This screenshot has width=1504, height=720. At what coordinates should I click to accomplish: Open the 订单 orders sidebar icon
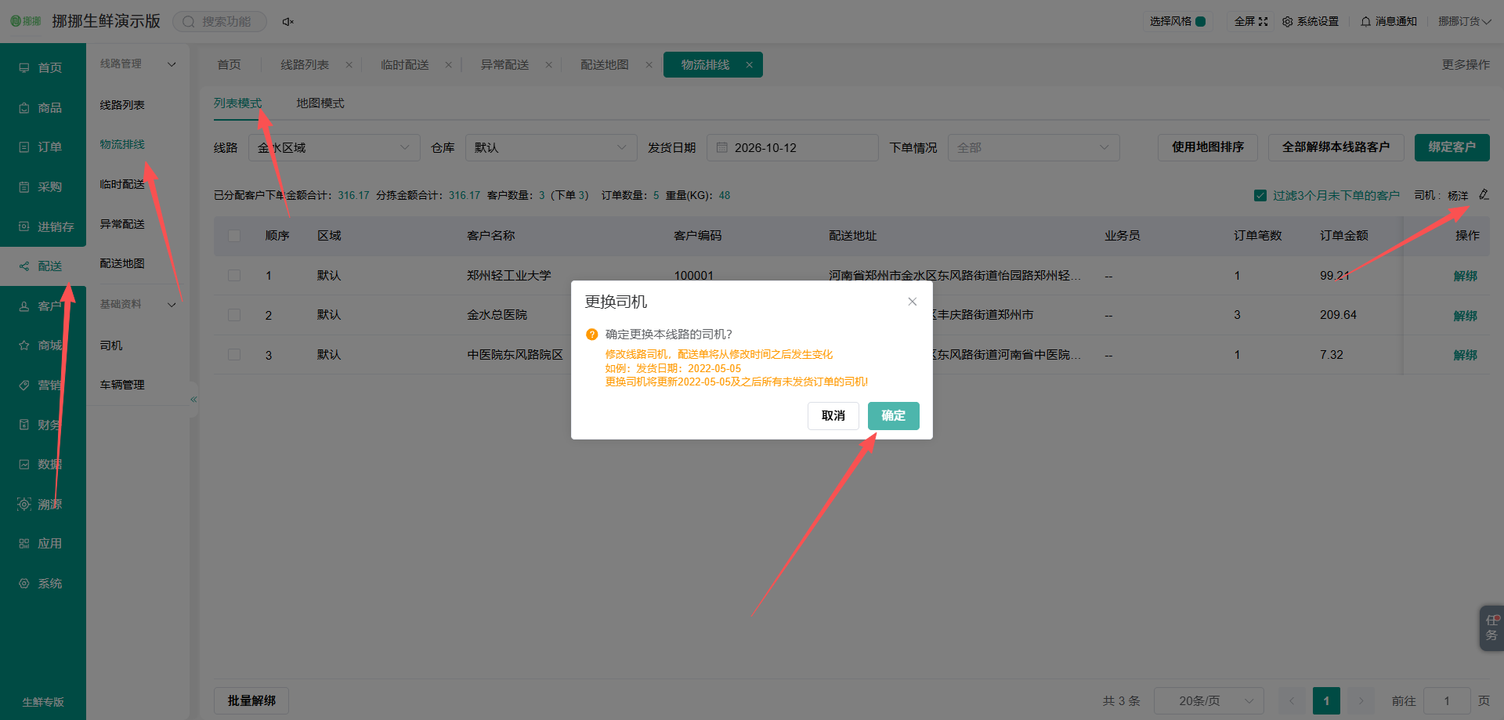pos(24,147)
